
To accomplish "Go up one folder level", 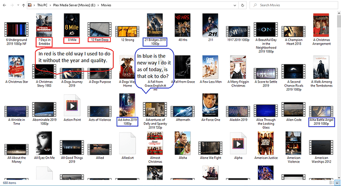I will point(23,5).
